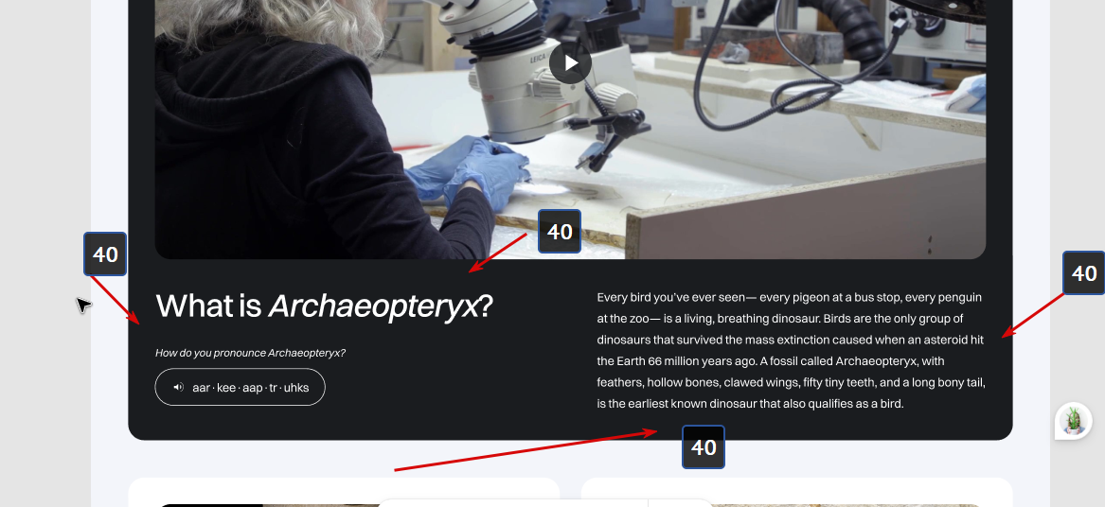Play the fossil lab video

pyautogui.click(x=569, y=63)
